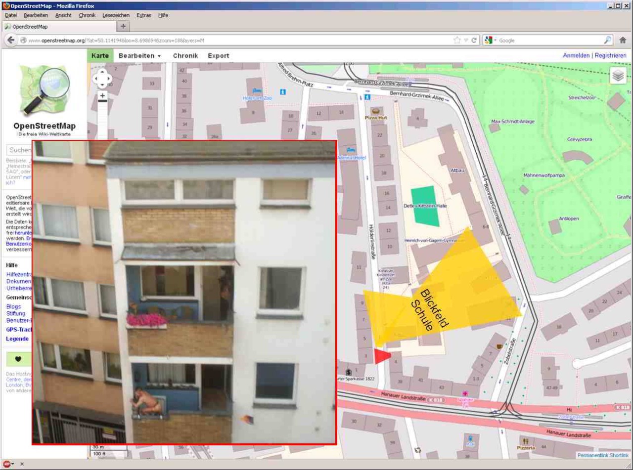The image size is (633, 470).
Task: Reload the page with the refresh icon
Action: click(x=474, y=41)
